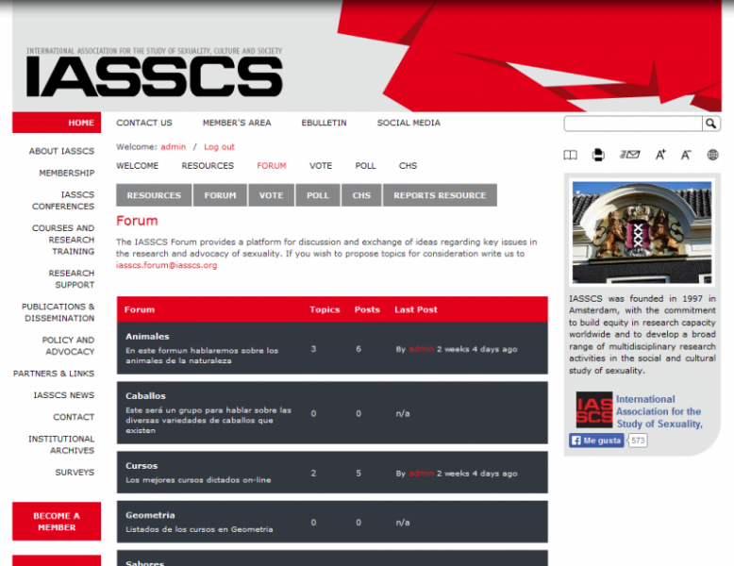The height and width of the screenshot is (566, 734).
Task: Click the print page icon
Action: pos(598,155)
